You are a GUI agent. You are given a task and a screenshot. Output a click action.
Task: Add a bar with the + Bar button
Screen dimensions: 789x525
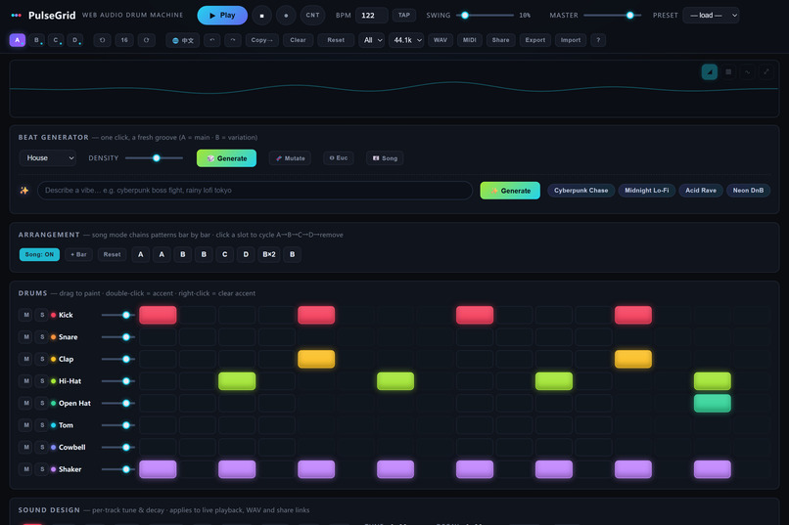pyautogui.click(x=78, y=254)
